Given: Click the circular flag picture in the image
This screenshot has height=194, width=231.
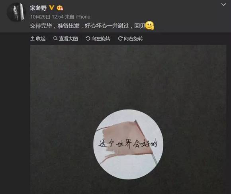Looking at the screenshot, I should [128, 144].
